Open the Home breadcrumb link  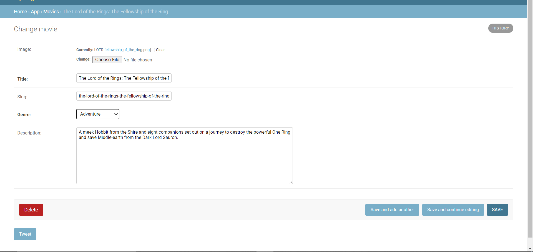pyautogui.click(x=20, y=12)
